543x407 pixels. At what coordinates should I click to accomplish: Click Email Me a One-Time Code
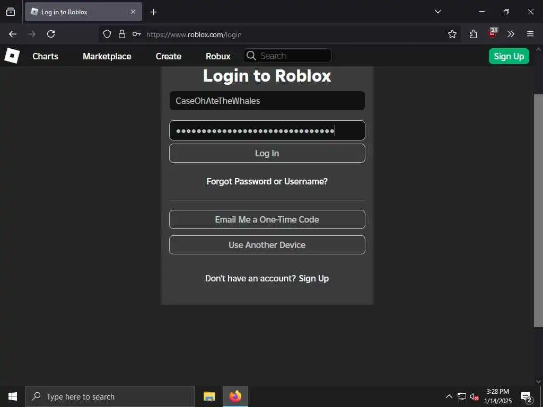[267, 219]
